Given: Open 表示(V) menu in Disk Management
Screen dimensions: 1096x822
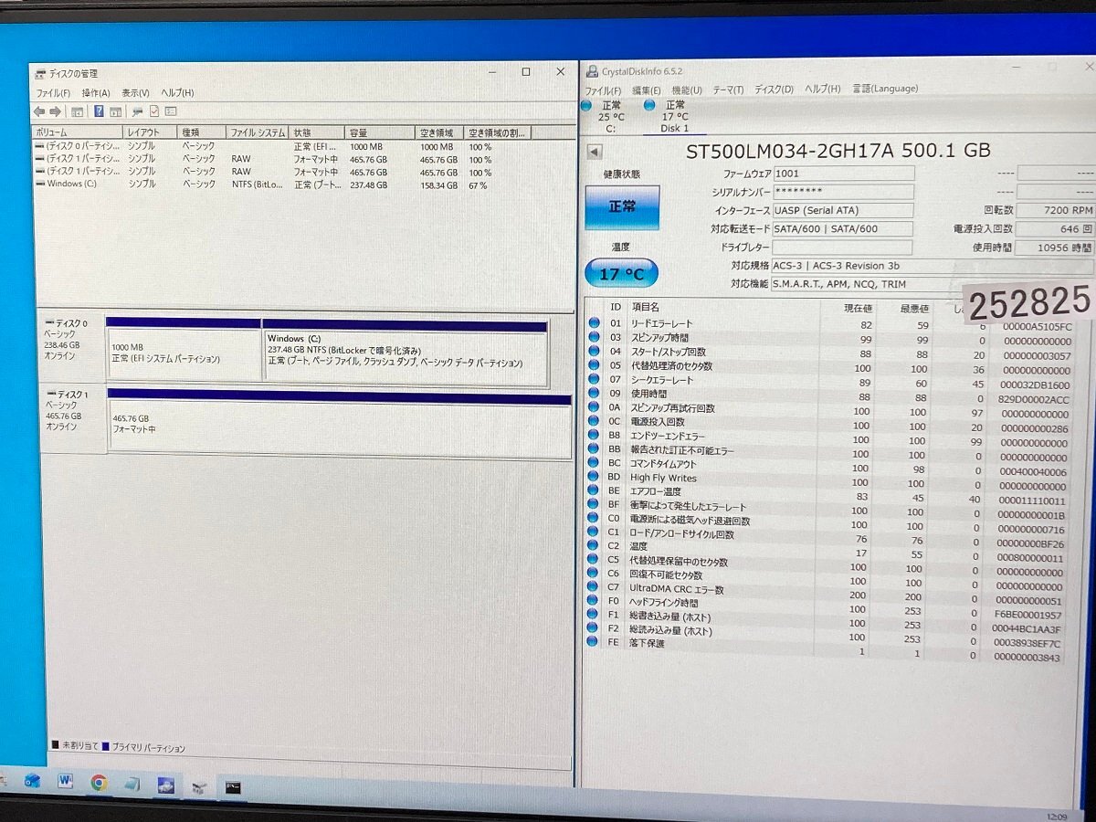Looking at the screenshot, I should 135,93.
